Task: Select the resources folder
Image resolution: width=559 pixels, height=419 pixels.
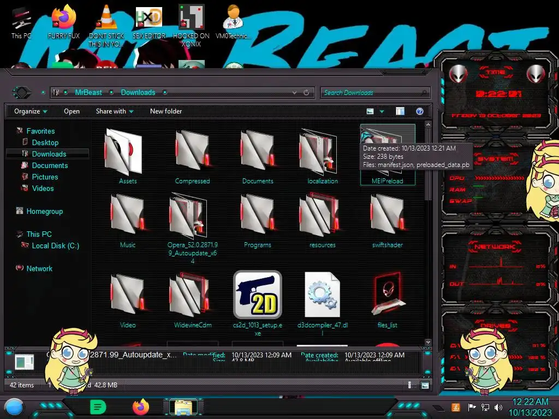Action: (x=322, y=220)
